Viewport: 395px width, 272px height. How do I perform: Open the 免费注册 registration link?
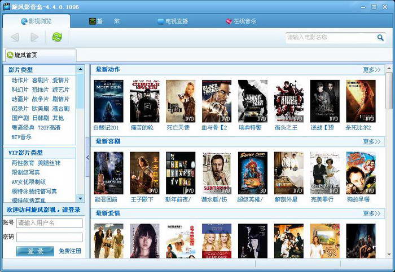tap(70, 251)
